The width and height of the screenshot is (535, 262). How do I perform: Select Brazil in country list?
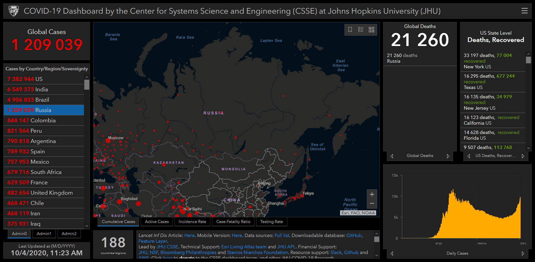point(44,100)
